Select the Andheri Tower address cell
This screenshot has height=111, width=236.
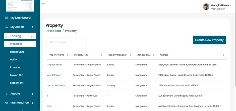tap(187, 65)
